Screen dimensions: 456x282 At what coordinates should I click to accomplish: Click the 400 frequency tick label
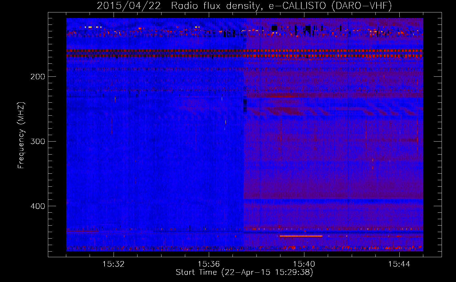click(38, 206)
